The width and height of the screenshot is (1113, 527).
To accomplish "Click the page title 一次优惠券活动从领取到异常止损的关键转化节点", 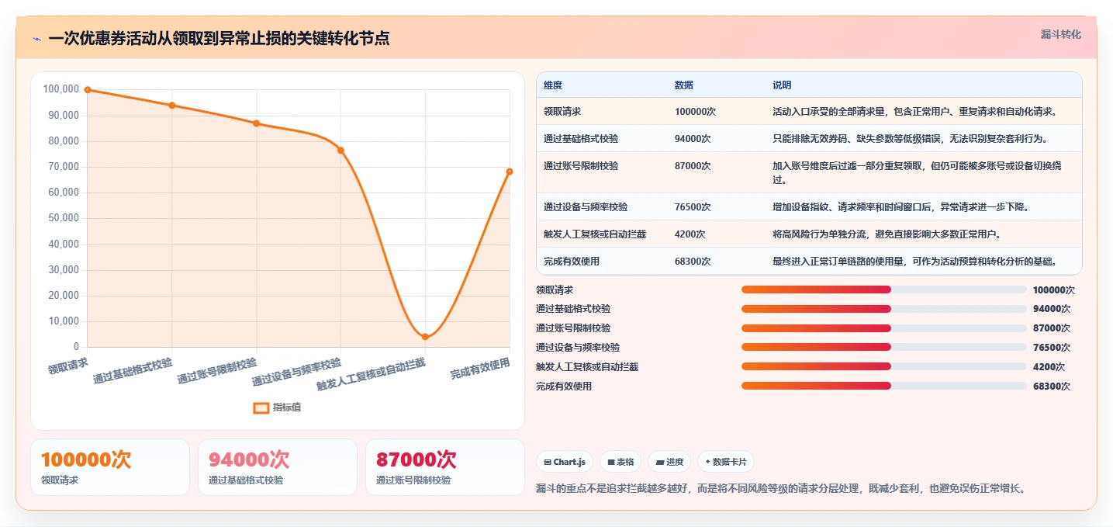I will pos(219,38).
